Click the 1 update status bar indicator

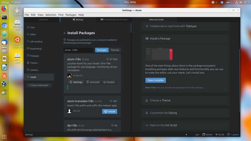[x=233, y=135]
